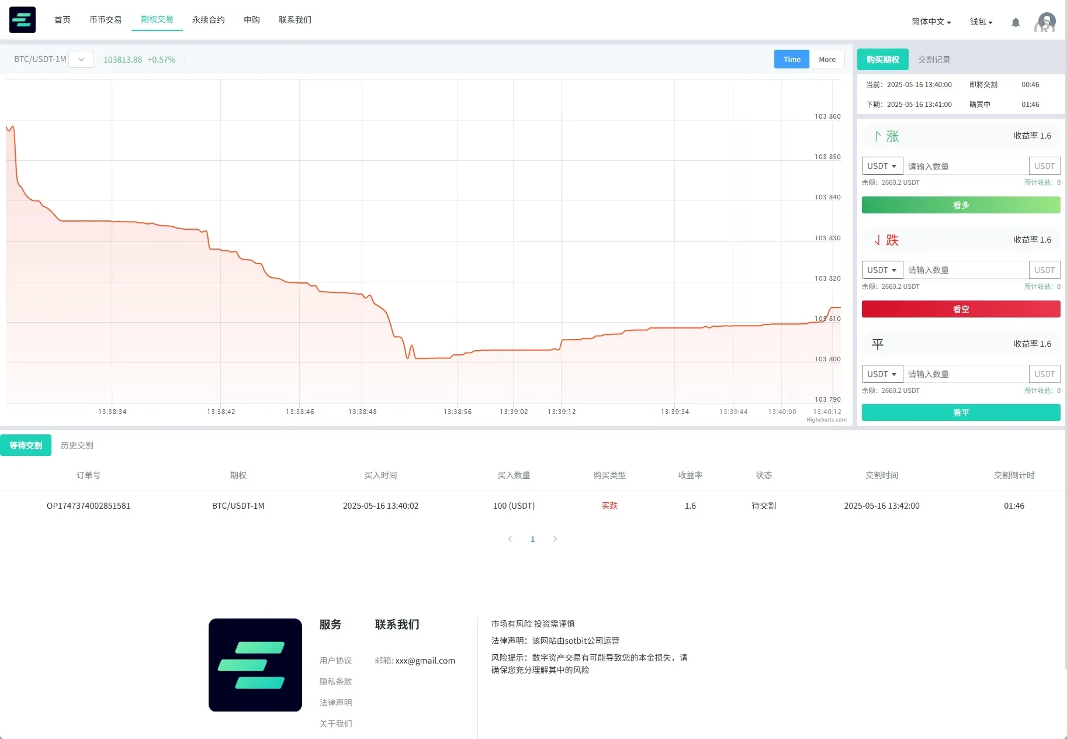The image size is (1067, 739).
Task: Open the 历史交割 orders tab
Action: (x=77, y=445)
